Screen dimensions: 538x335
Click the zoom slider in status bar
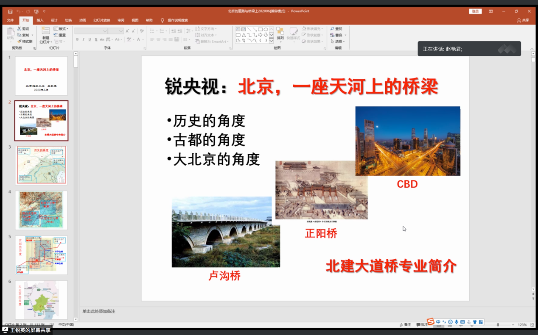(498, 325)
